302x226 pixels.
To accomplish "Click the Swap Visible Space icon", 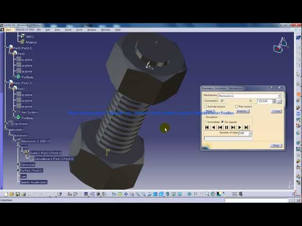I will pos(180,194).
